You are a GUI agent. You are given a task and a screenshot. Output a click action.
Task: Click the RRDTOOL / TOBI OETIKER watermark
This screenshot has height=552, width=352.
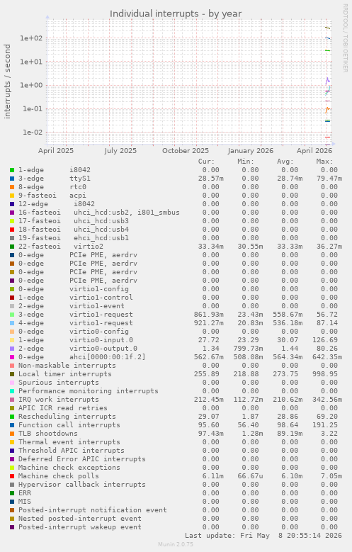(346, 38)
